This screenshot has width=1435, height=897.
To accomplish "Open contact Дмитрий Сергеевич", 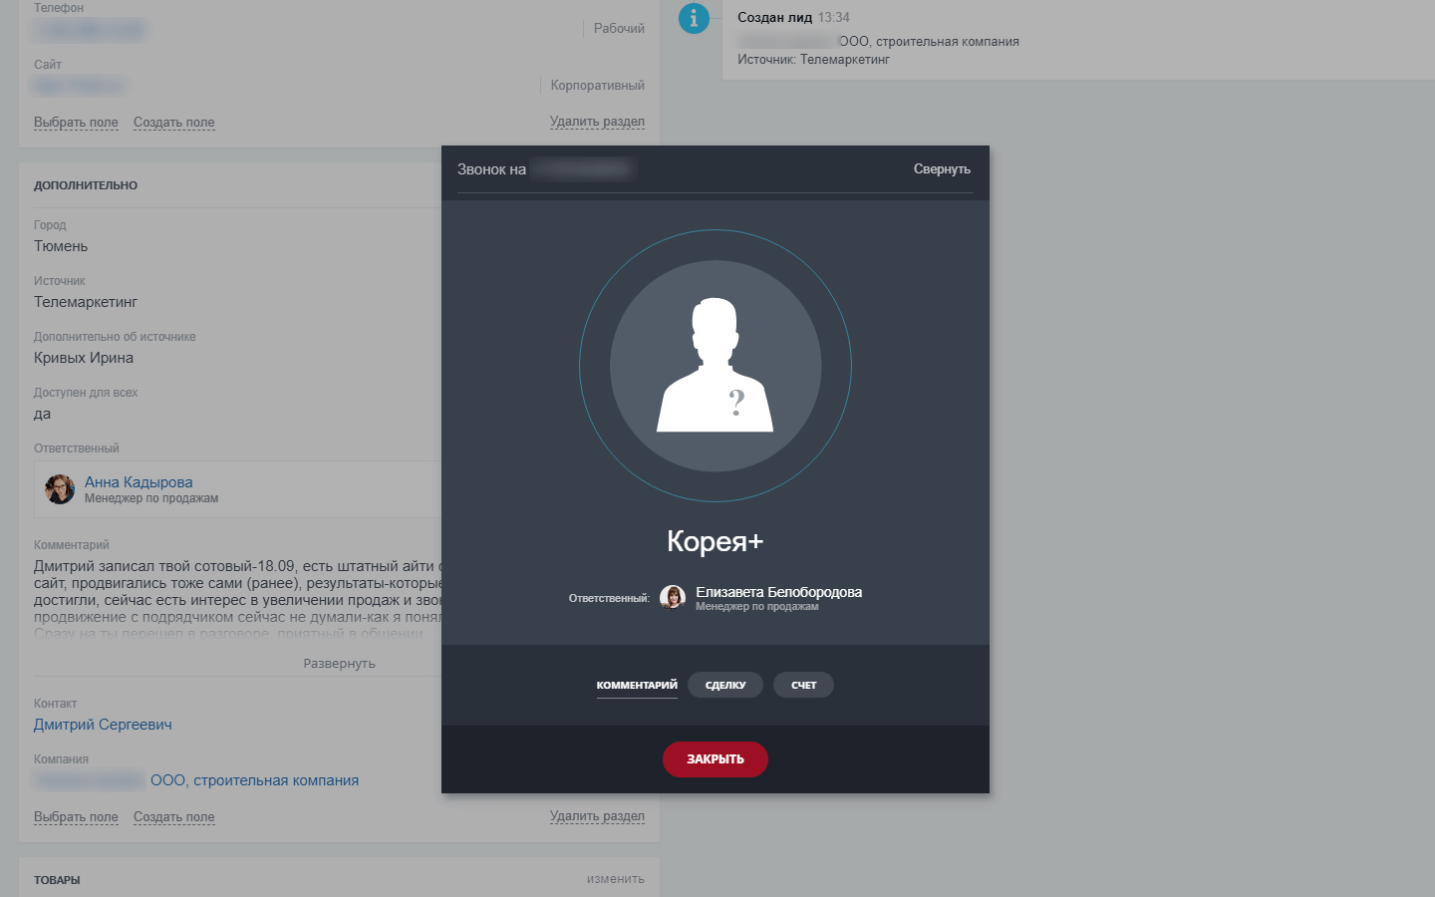I will 103,725.
